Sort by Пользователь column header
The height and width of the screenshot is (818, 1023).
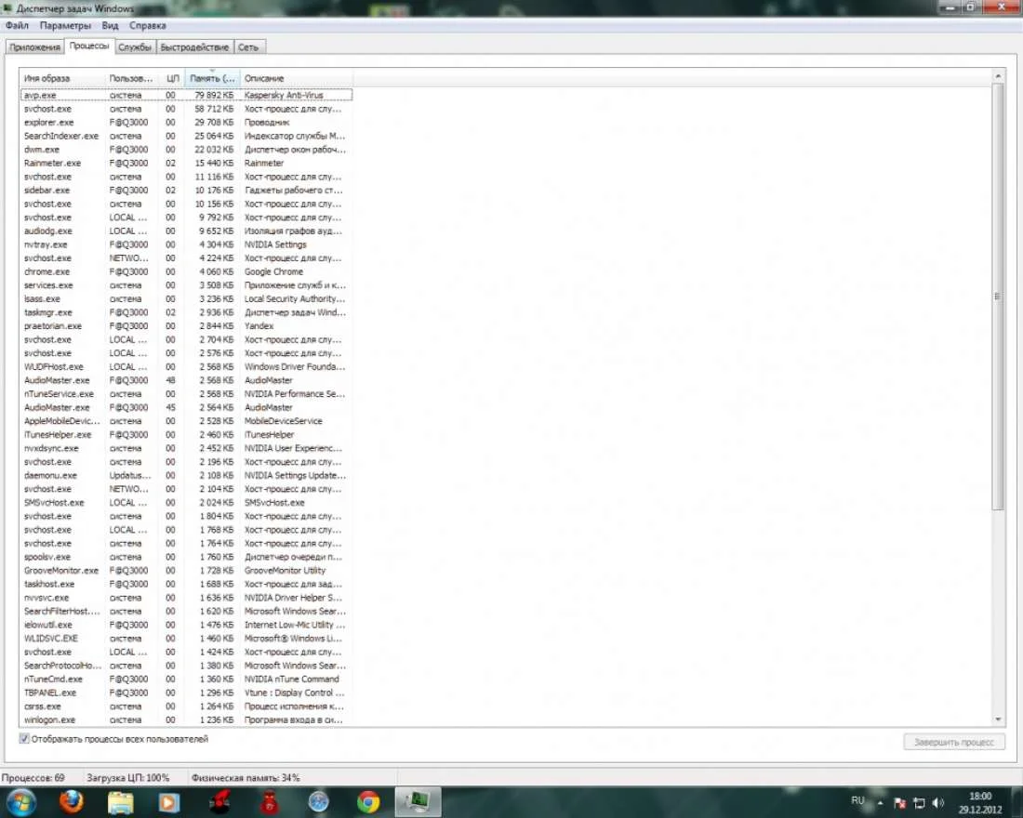pos(131,78)
